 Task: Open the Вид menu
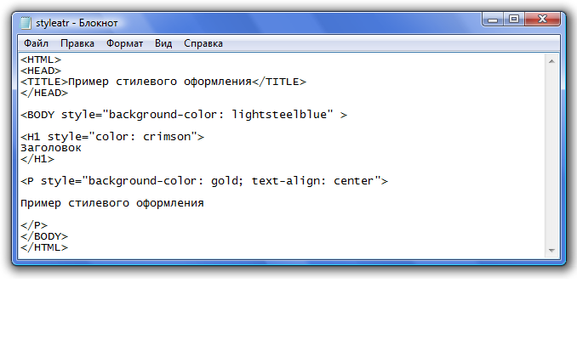tap(163, 43)
